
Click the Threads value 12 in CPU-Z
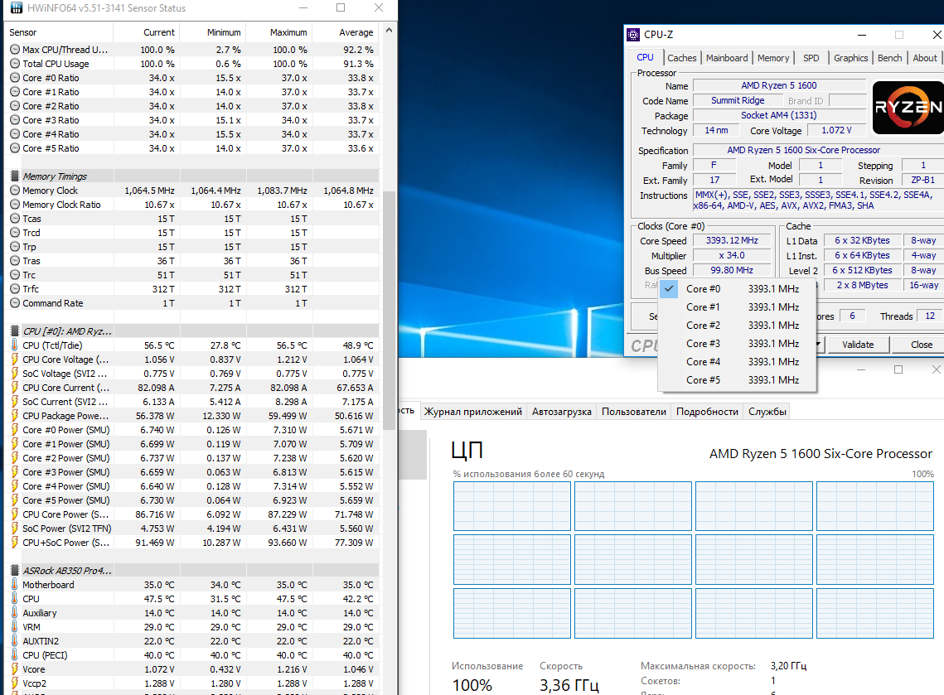point(930,316)
